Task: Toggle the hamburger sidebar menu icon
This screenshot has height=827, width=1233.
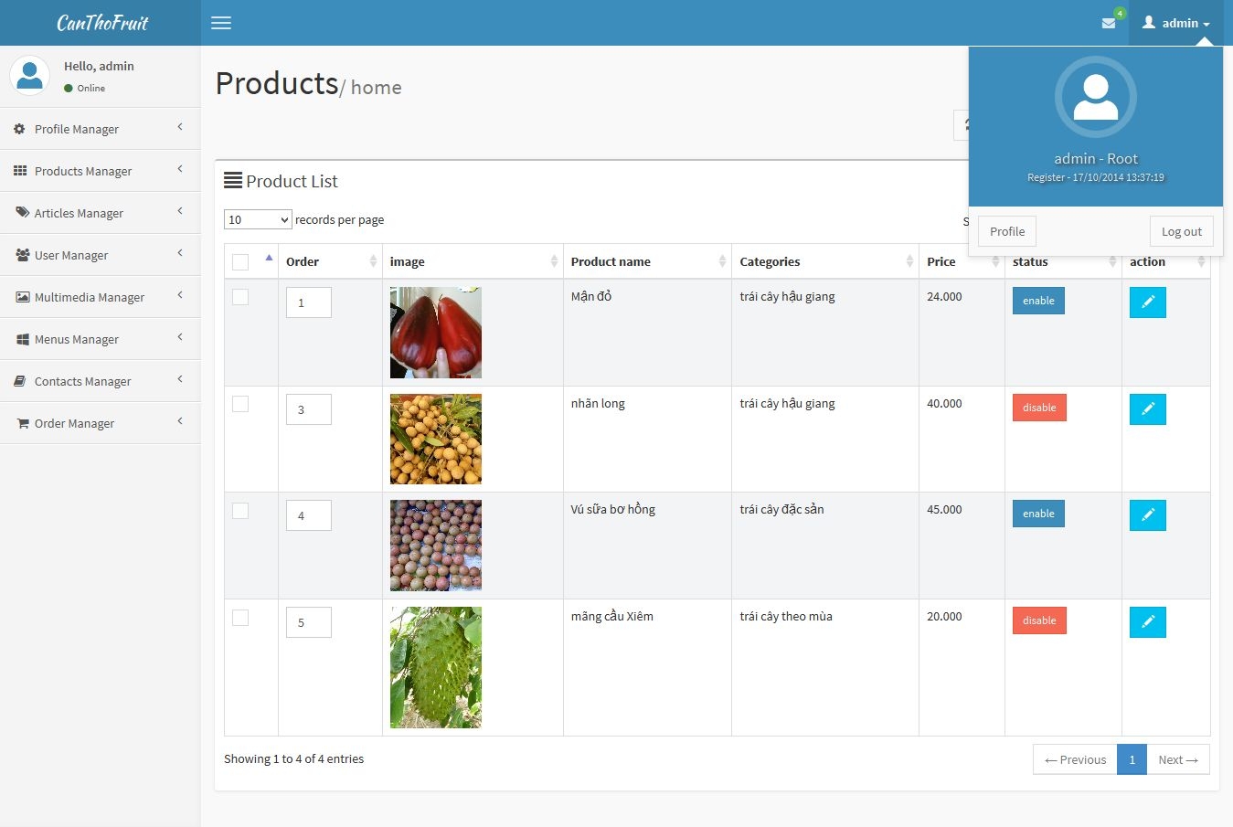Action: [x=221, y=23]
